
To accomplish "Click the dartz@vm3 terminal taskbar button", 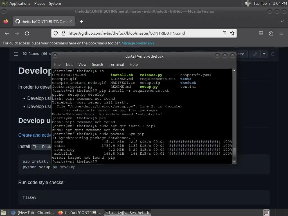I will click(x=128, y=213).
